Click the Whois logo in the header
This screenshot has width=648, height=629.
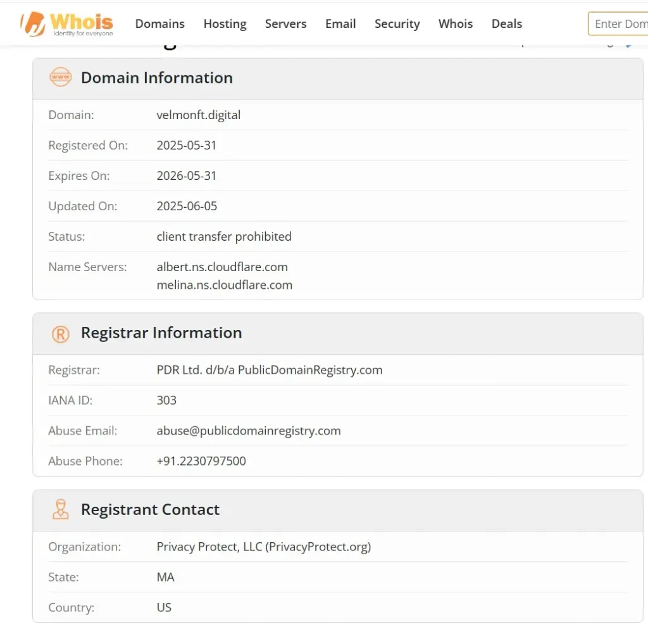click(67, 24)
